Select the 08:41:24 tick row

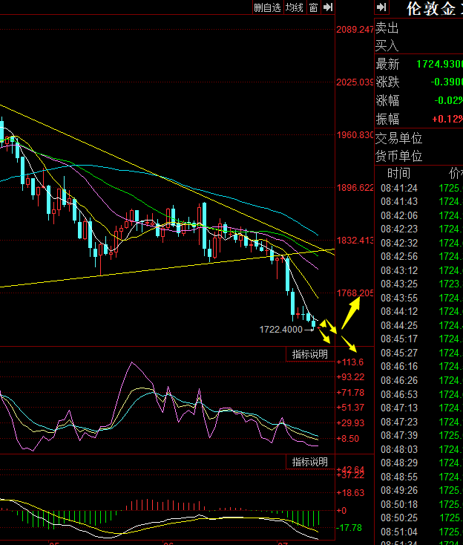[419, 188]
